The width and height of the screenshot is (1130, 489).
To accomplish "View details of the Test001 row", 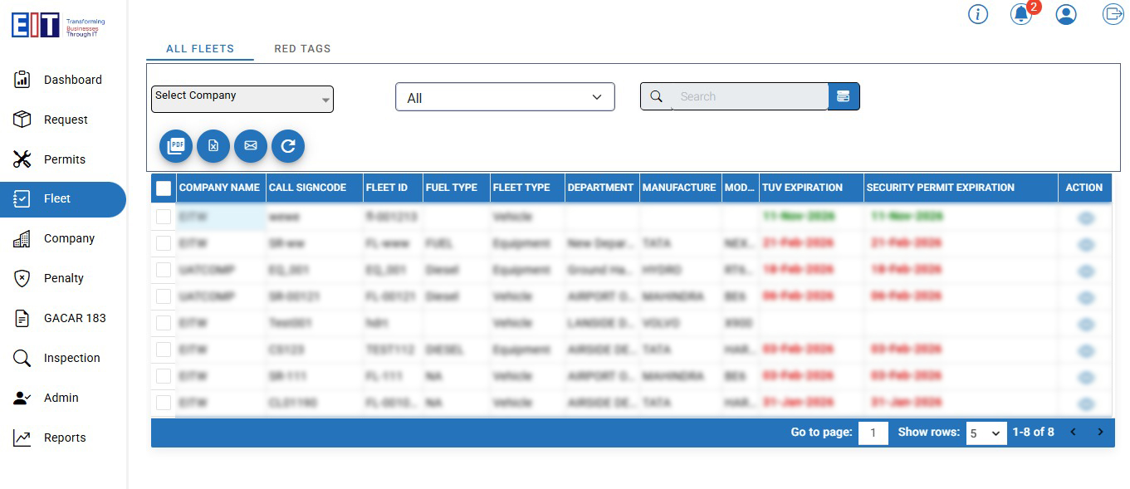I will 1086,325.
